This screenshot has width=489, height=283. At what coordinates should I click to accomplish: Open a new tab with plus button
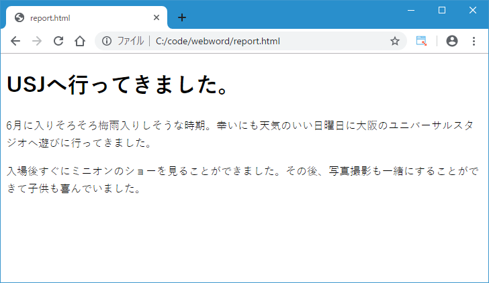(182, 17)
